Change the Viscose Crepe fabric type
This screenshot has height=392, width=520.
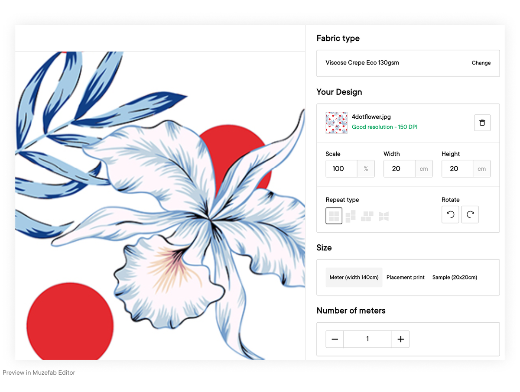coord(481,63)
